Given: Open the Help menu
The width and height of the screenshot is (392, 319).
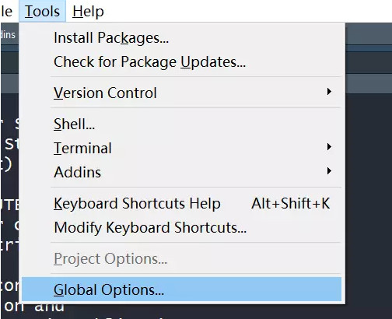Looking at the screenshot, I should tap(88, 11).
